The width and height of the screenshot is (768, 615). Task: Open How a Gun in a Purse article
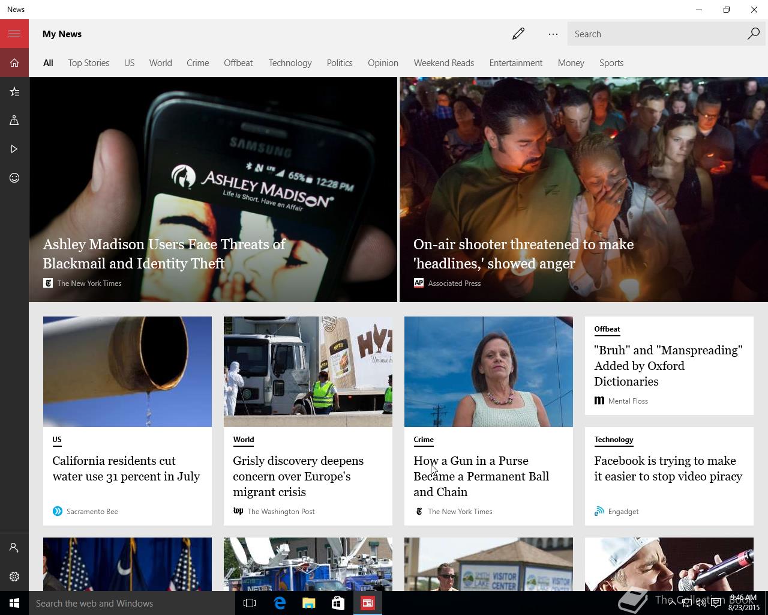pos(481,476)
